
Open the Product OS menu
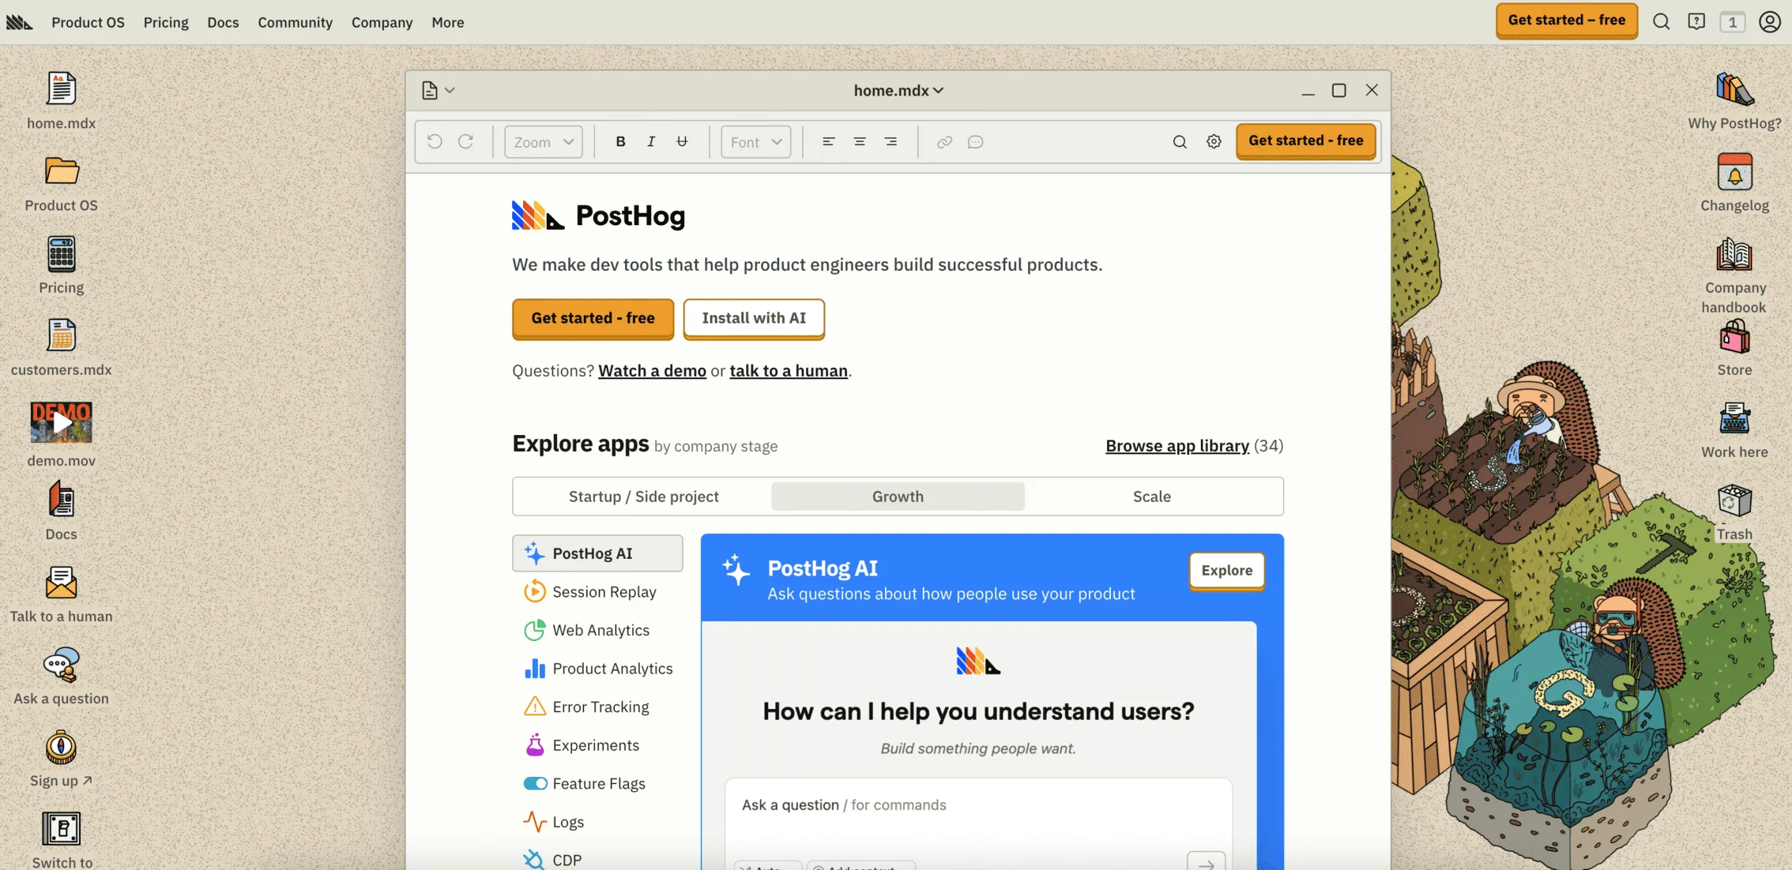pyautogui.click(x=88, y=22)
